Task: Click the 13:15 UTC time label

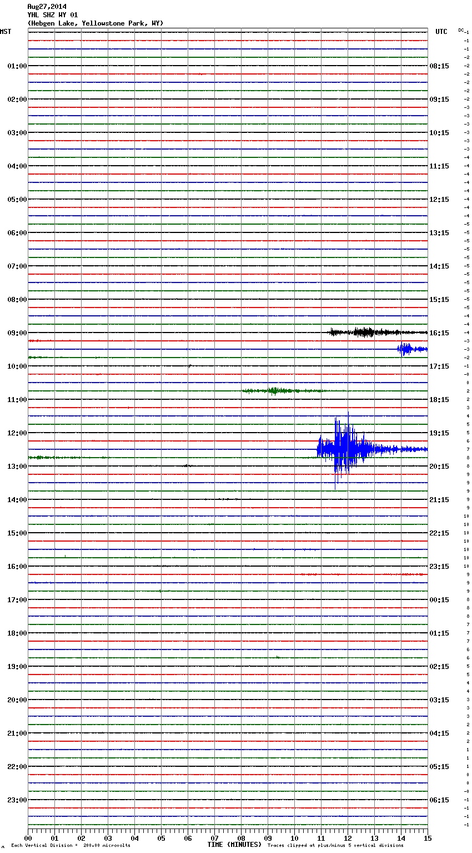Action: point(439,233)
